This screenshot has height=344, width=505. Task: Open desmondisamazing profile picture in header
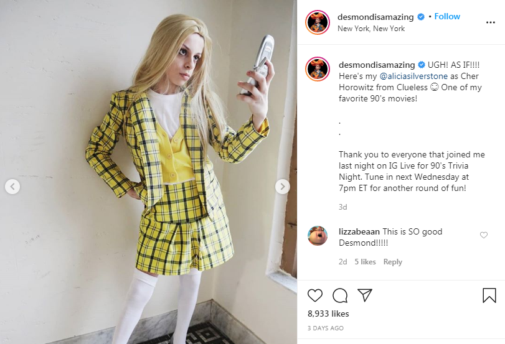tap(318, 22)
